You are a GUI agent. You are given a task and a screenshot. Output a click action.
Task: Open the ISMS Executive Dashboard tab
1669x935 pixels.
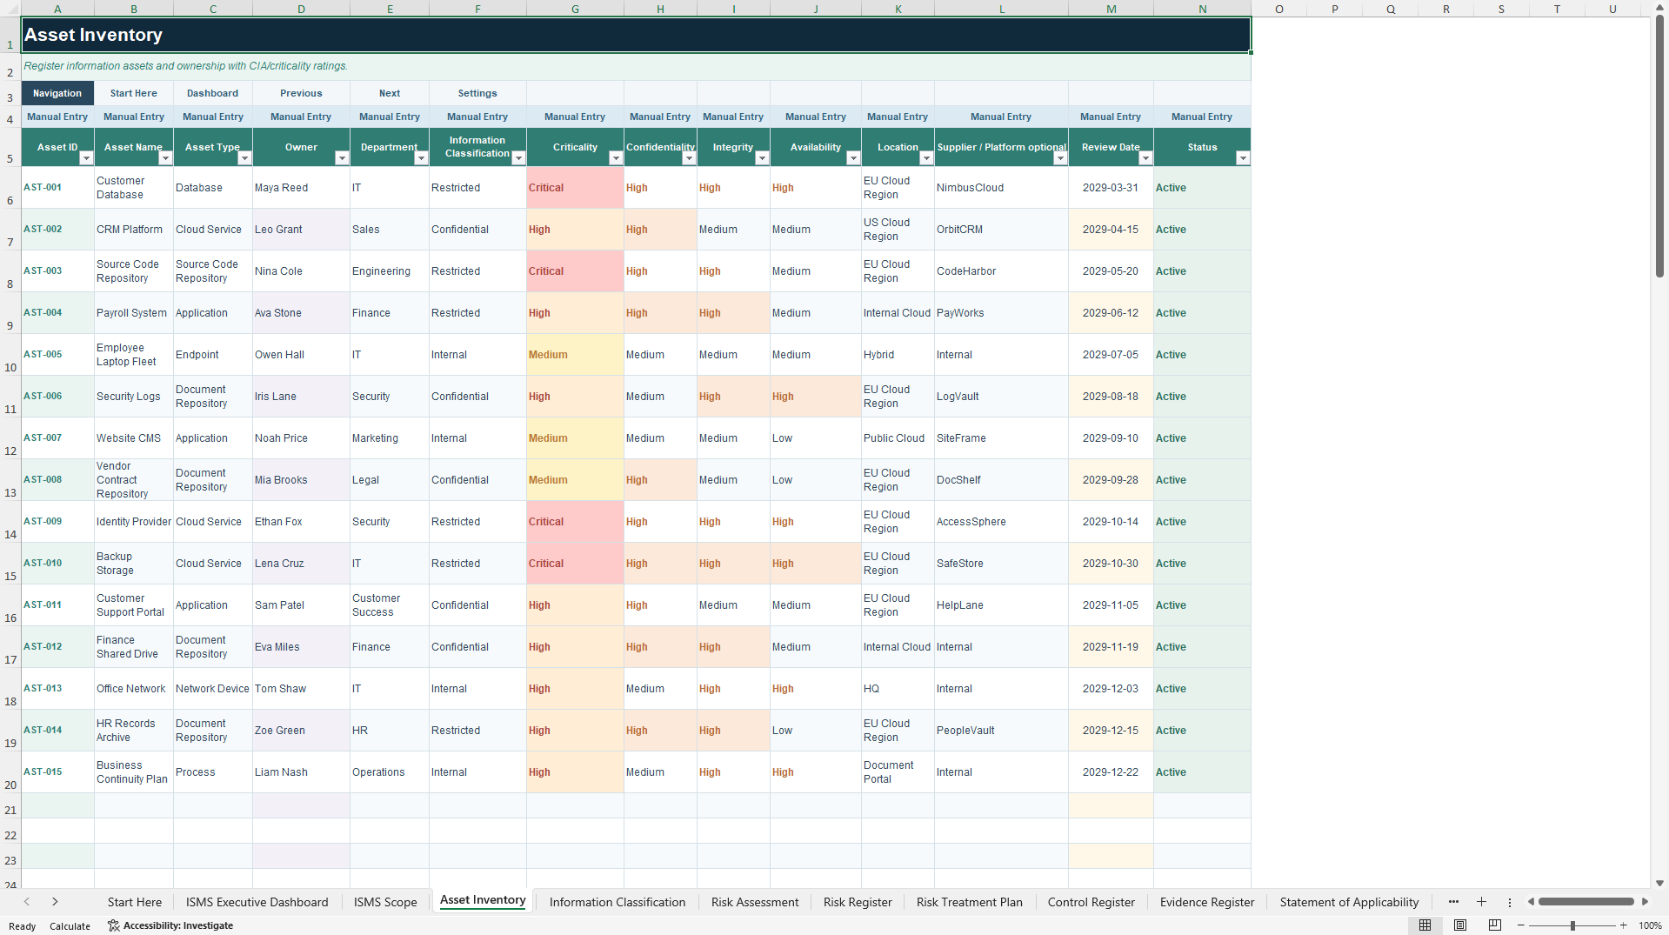point(257,902)
